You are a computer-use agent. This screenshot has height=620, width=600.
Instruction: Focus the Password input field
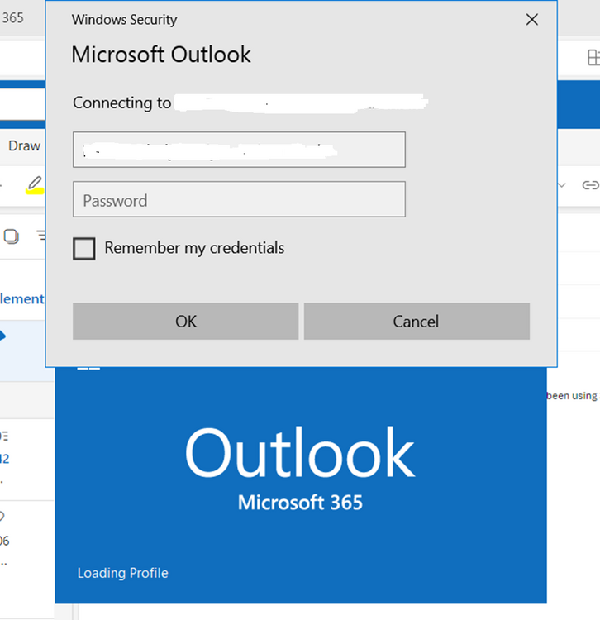click(x=239, y=199)
